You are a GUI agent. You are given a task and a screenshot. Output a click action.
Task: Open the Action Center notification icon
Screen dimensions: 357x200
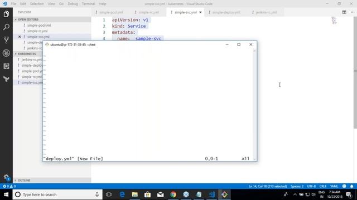tap(349, 194)
